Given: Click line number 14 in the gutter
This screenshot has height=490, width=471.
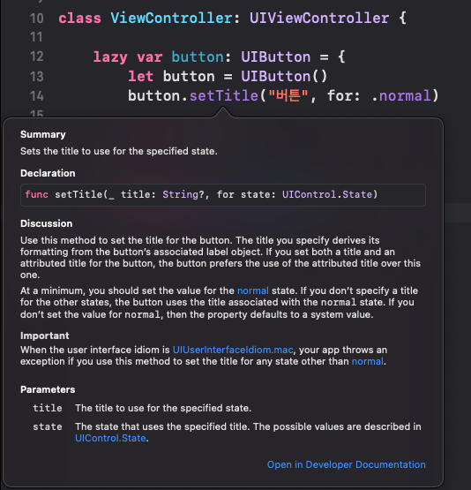Looking at the screenshot, I should [x=37, y=96].
